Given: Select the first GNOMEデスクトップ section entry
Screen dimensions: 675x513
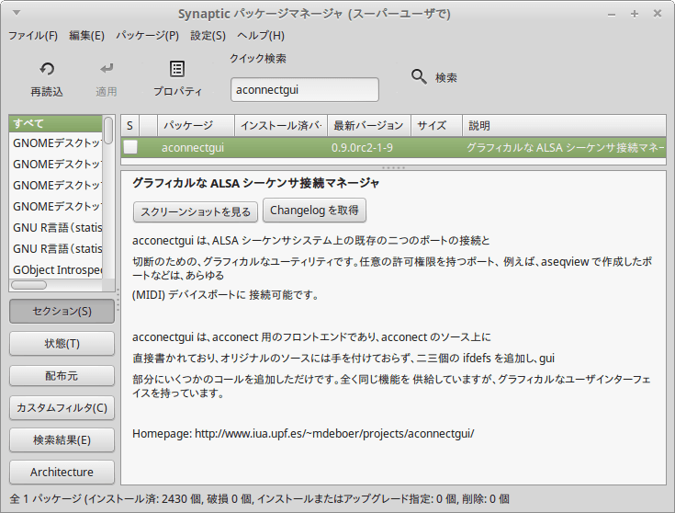Looking at the screenshot, I should (55, 143).
